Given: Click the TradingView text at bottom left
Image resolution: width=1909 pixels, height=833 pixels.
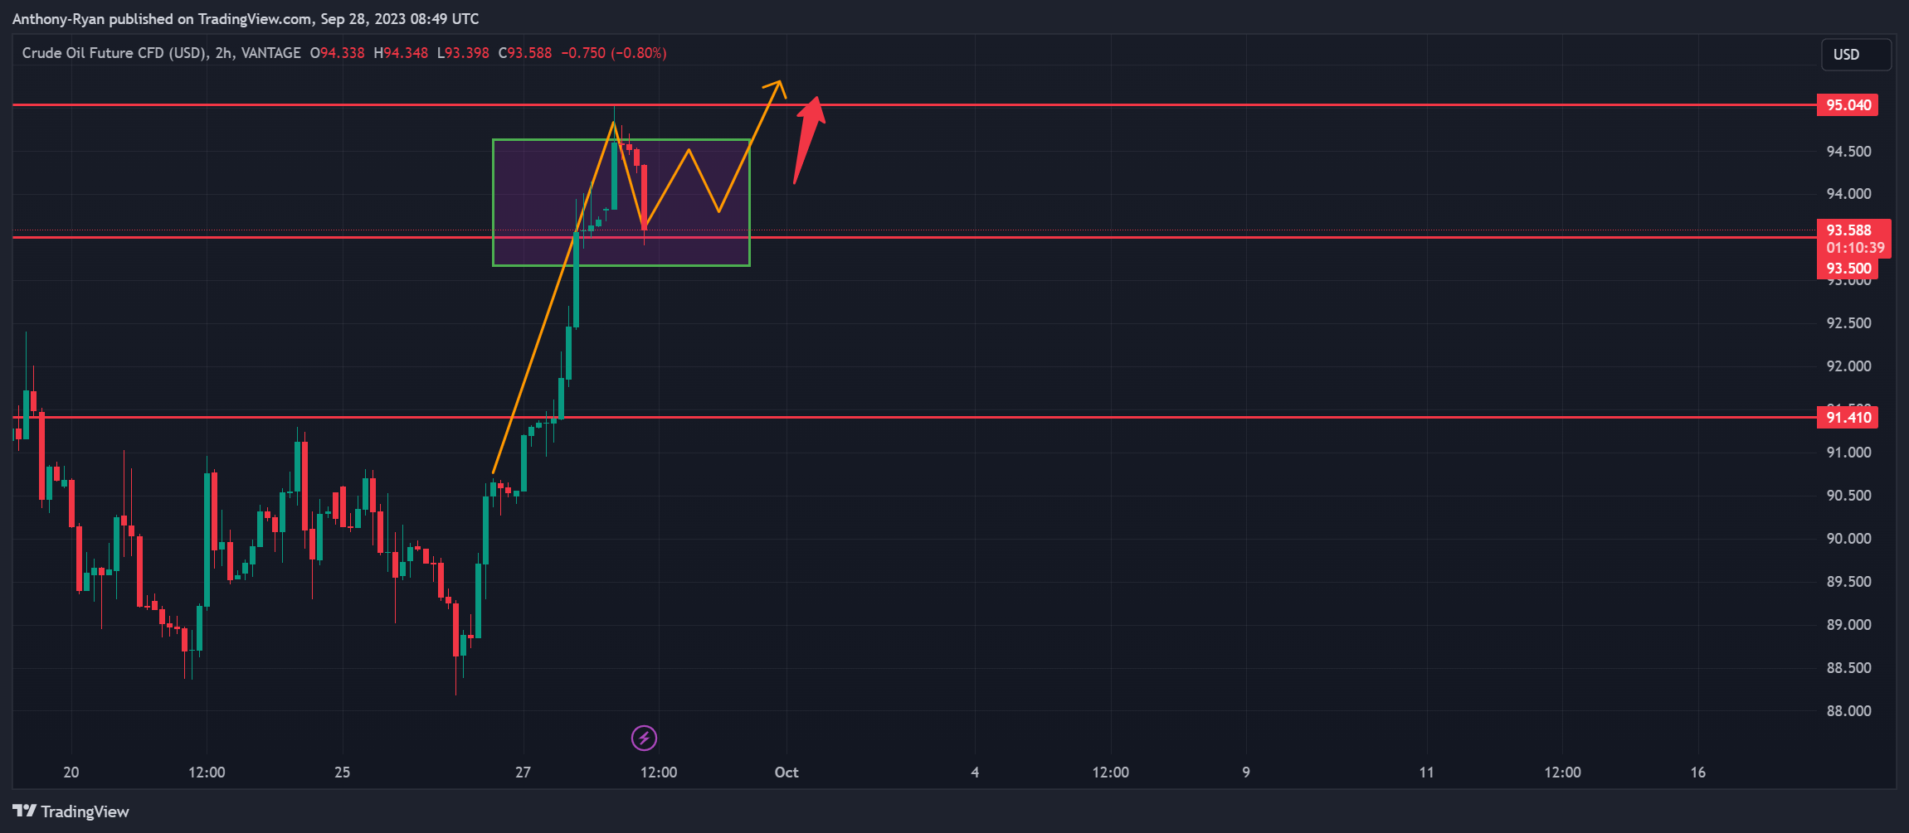Looking at the screenshot, I should (85, 811).
